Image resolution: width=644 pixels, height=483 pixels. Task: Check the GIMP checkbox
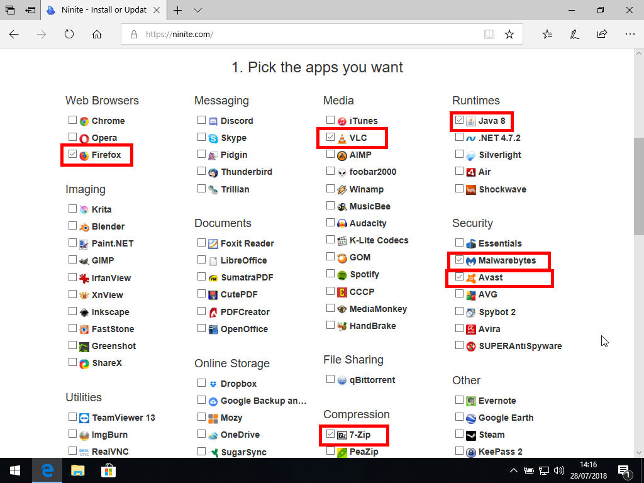click(73, 260)
